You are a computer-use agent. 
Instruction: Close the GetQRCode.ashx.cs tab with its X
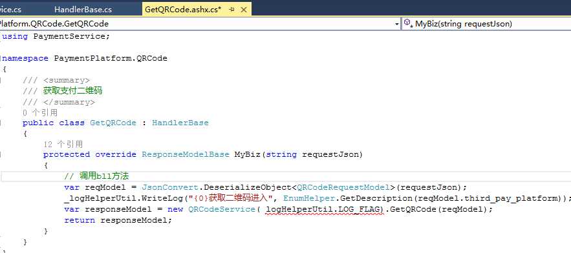(244, 10)
